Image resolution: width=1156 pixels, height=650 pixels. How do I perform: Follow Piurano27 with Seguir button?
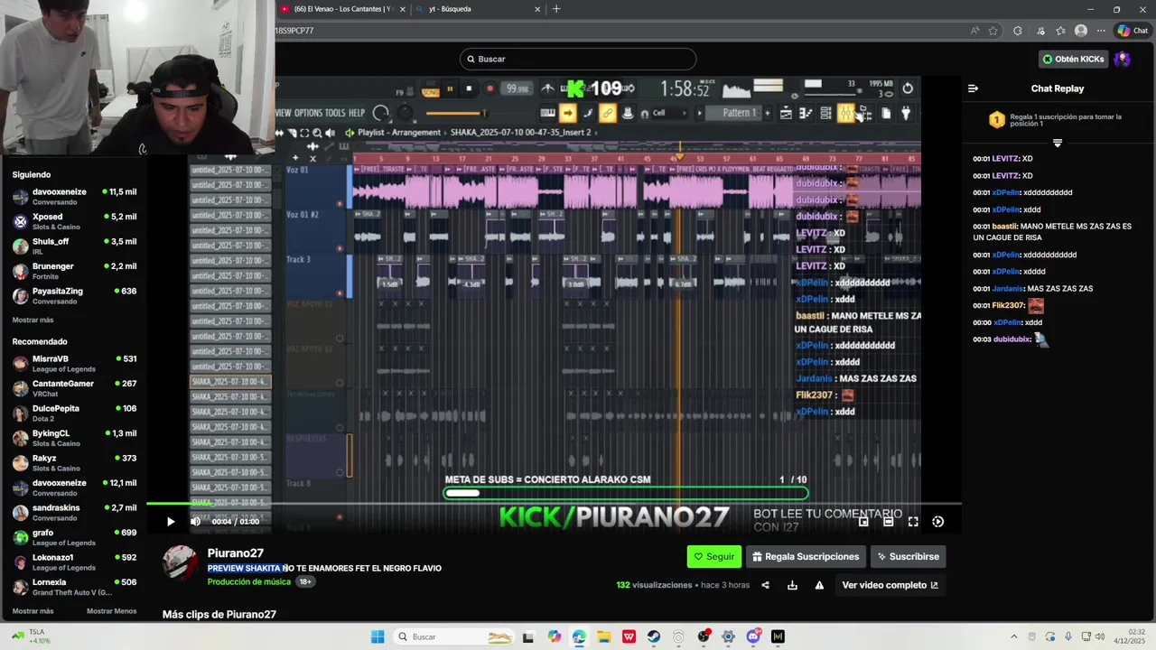pos(714,557)
